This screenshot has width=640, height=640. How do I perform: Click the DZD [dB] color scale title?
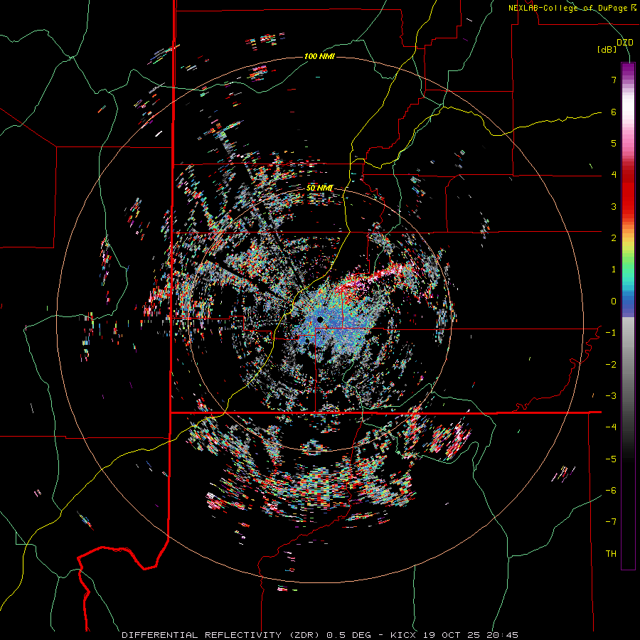(616, 46)
